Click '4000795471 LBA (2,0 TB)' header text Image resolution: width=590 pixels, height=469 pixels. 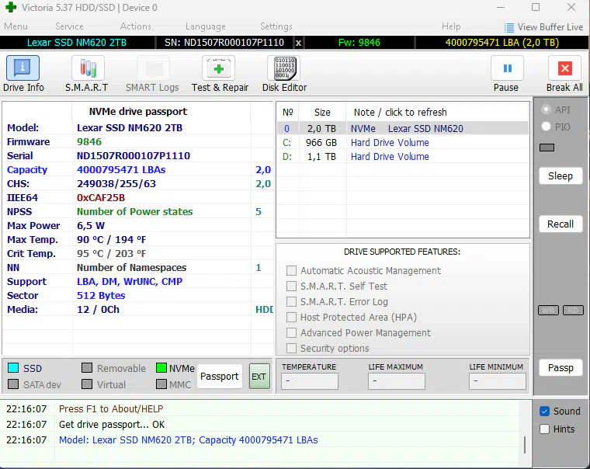502,43
